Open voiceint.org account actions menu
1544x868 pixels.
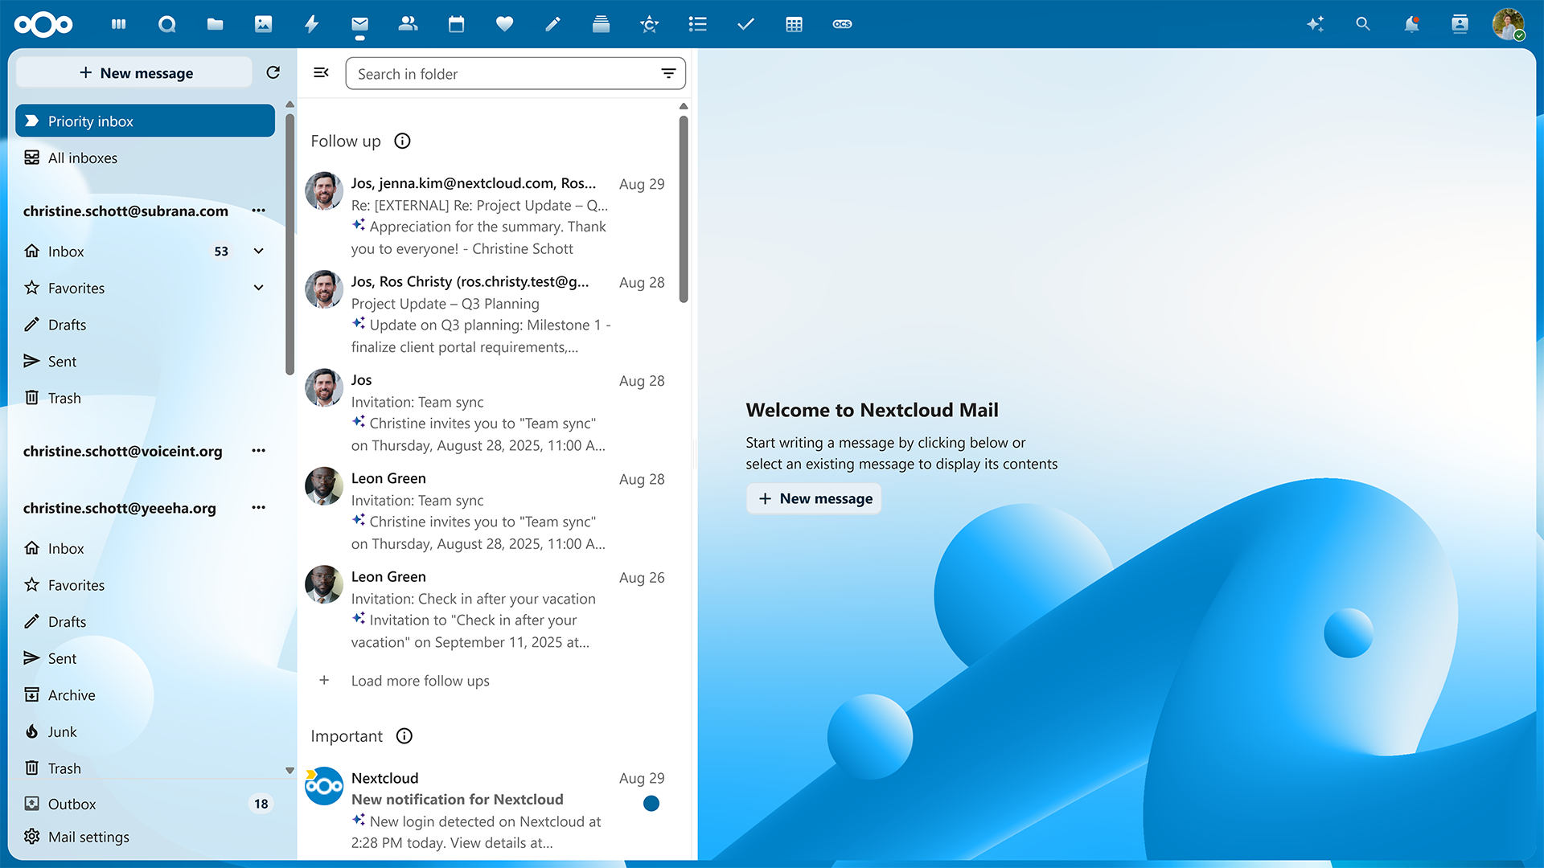coord(258,451)
